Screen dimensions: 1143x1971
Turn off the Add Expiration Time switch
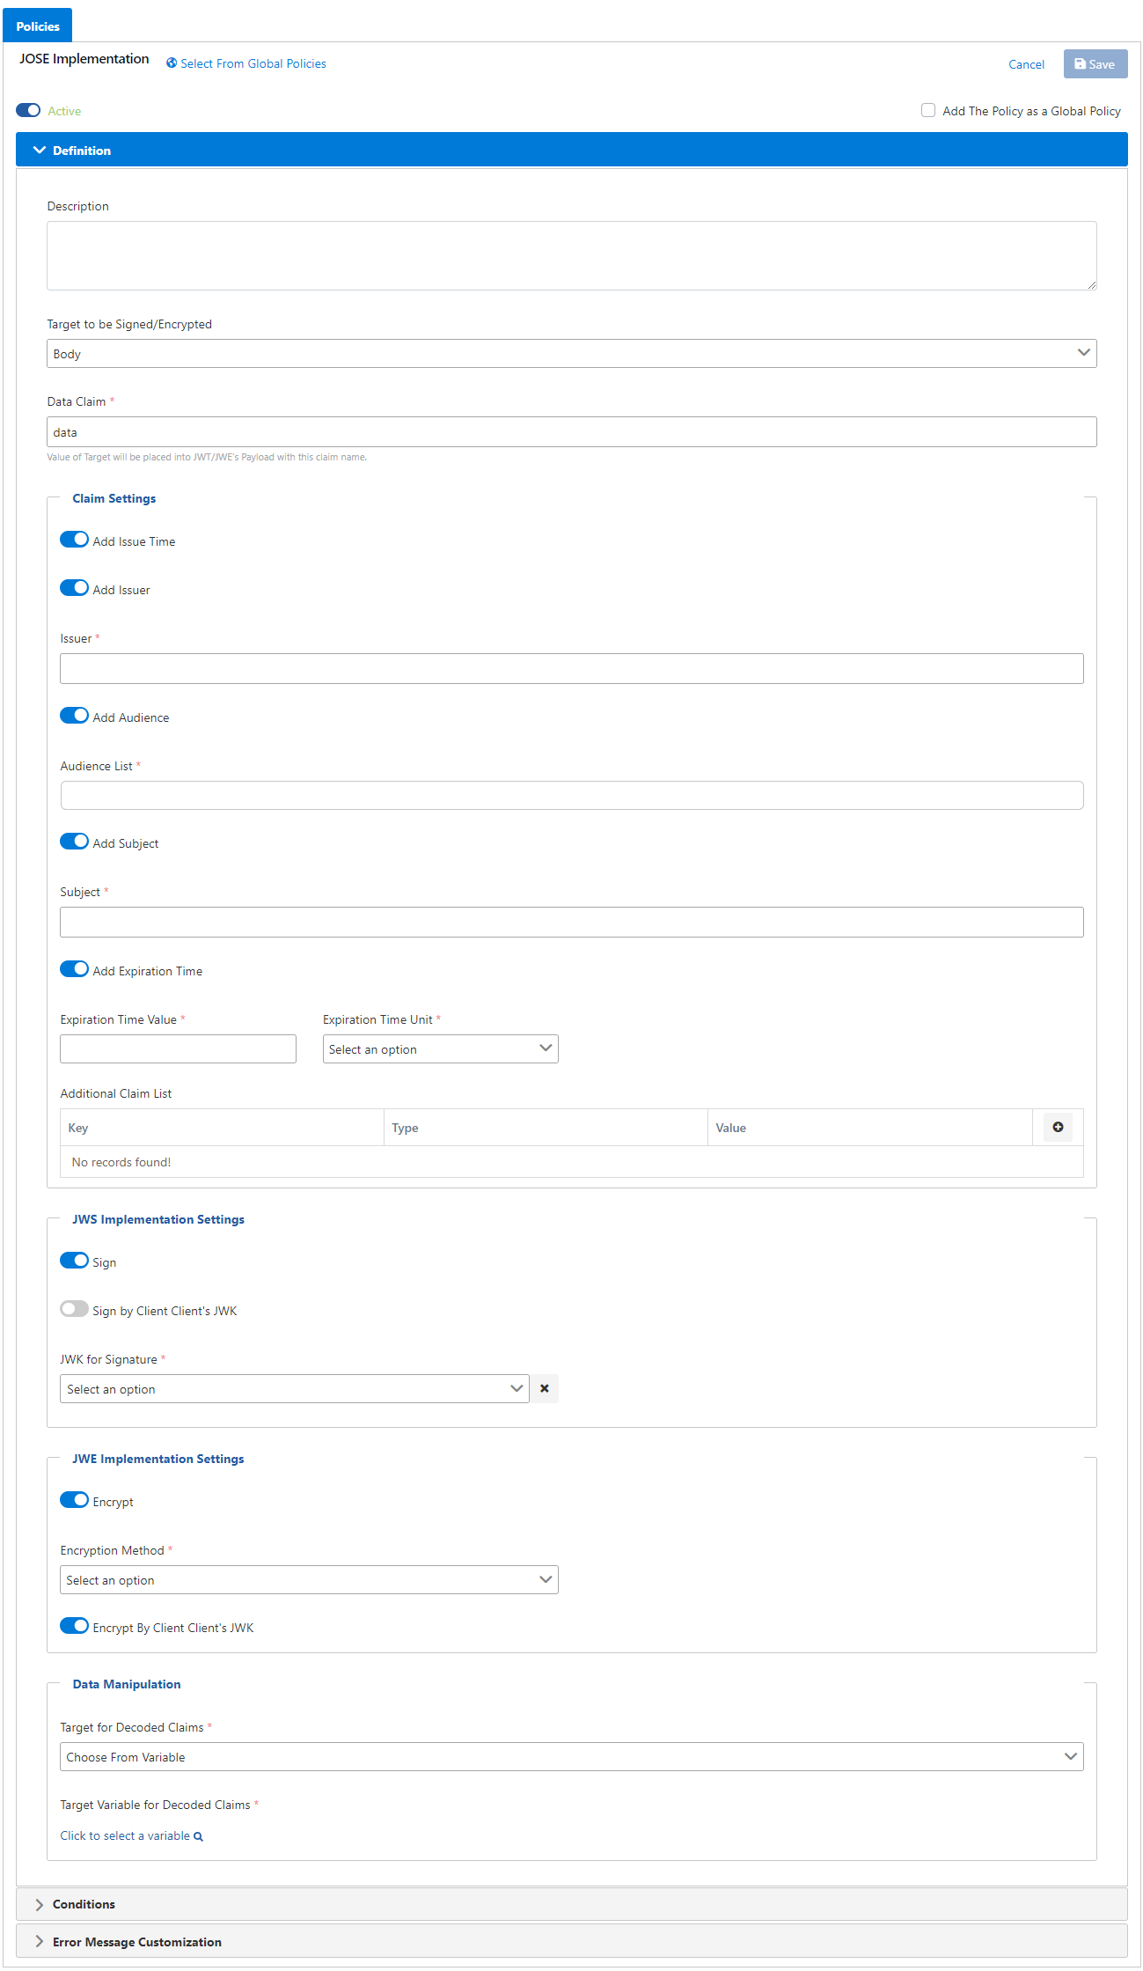point(74,969)
